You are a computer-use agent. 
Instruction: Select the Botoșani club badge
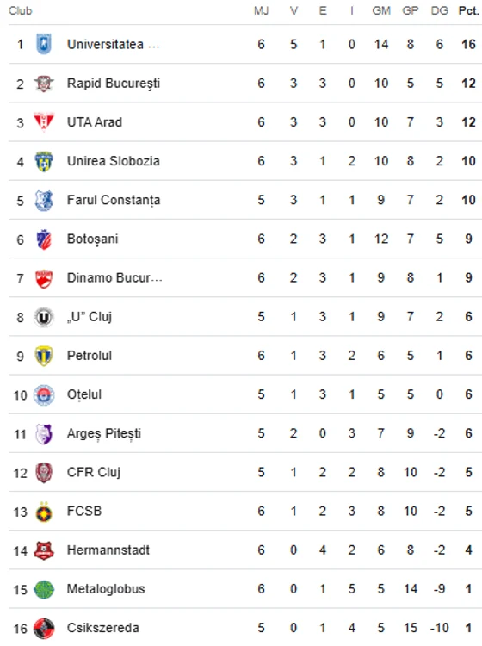coord(44,239)
